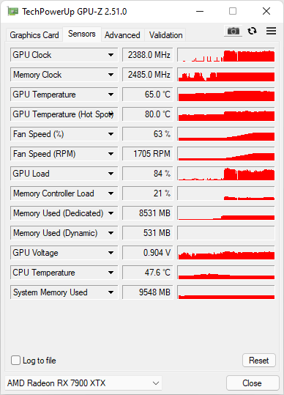
Task: Expand the CPU Temperature dropdown arrow
Action: [x=111, y=273]
